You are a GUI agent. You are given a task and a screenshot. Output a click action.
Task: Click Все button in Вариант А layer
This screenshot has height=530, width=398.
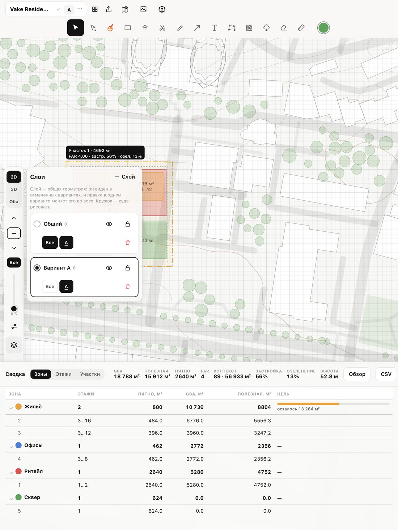[x=50, y=287]
